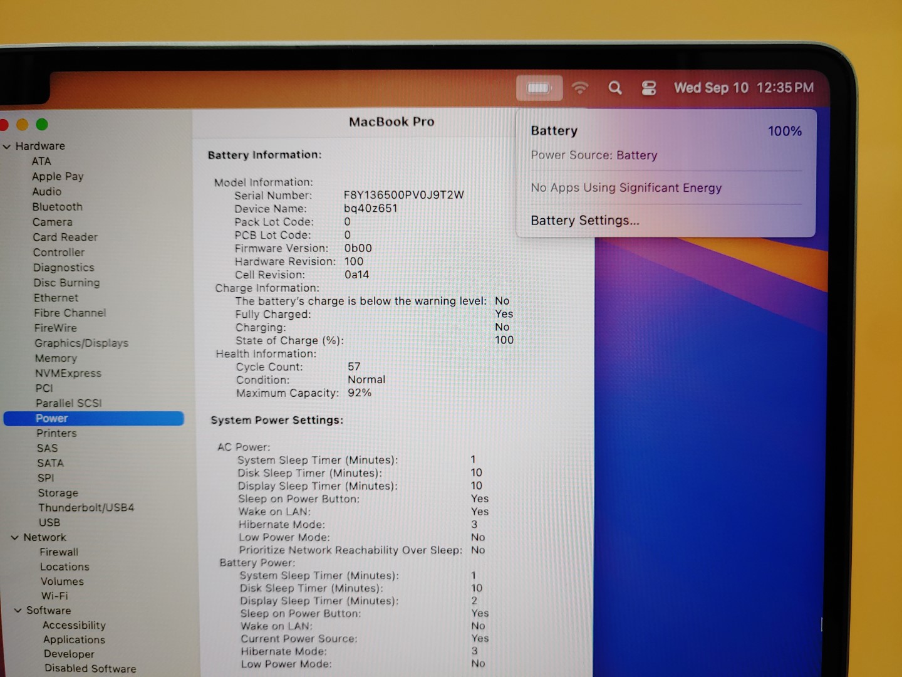This screenshot has width=902, height=677.
Task: Click the green full-screen window button
Action: 42,125
